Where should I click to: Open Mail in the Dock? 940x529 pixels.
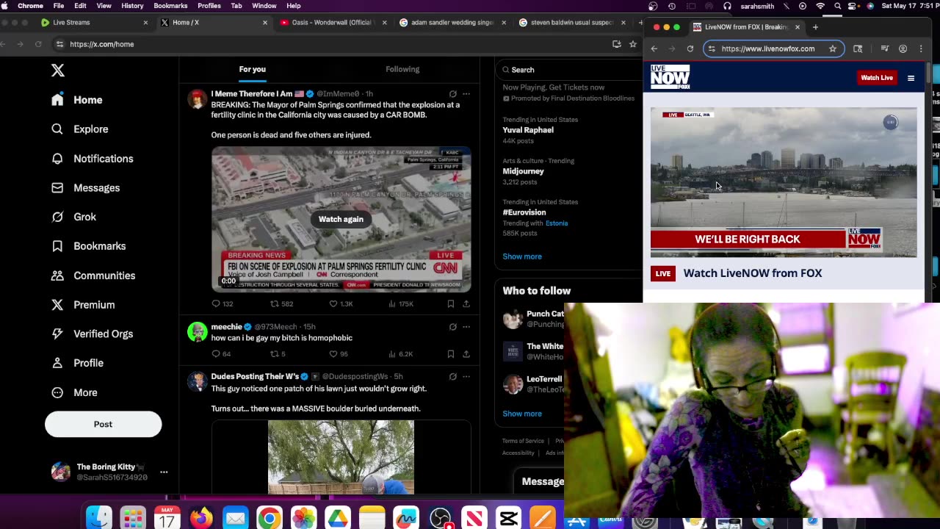(x=235, y=518)
